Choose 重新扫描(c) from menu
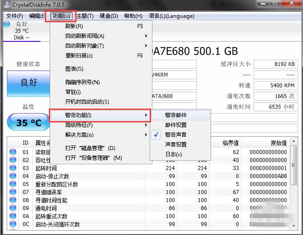The image size is (303, 235). pyautogui.click(x=101, y=56)
